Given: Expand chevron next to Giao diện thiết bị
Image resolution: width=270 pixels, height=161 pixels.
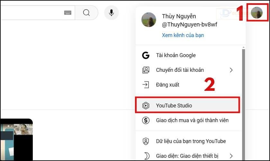Looking at the screenshot, I should (231, 156).
